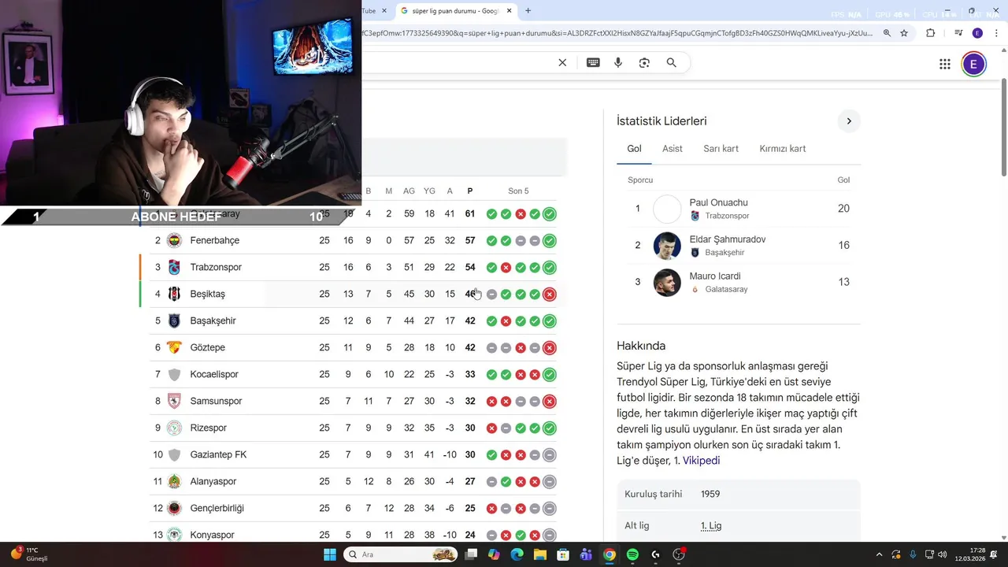This screenshot has height=567, width=1008.
Task: Open the Chrome three-dot menu
Action: coord(995,33)
